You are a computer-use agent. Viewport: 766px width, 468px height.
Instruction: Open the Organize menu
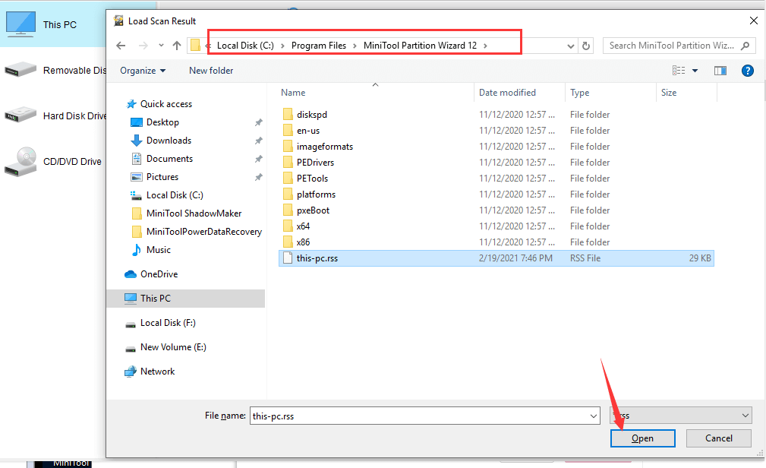[142, 71]
